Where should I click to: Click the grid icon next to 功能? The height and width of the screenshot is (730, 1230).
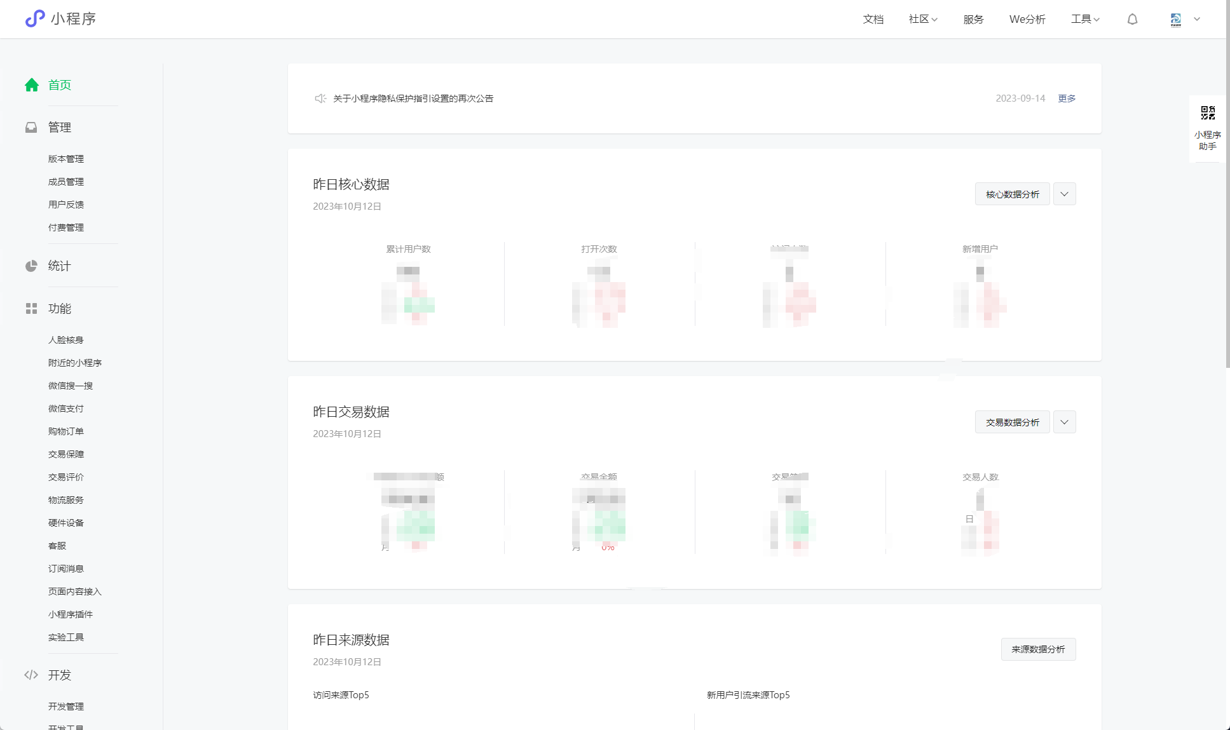31,309
